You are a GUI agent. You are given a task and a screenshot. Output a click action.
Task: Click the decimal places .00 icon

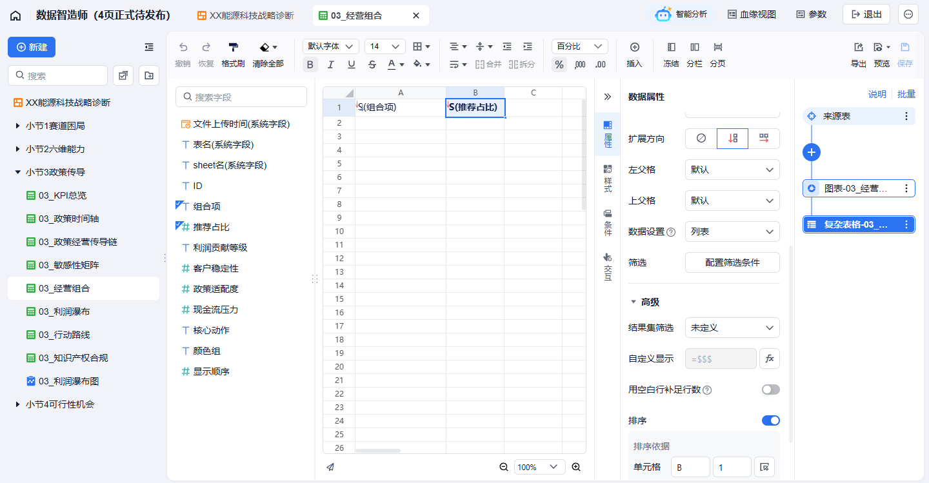tap(601, 64)
